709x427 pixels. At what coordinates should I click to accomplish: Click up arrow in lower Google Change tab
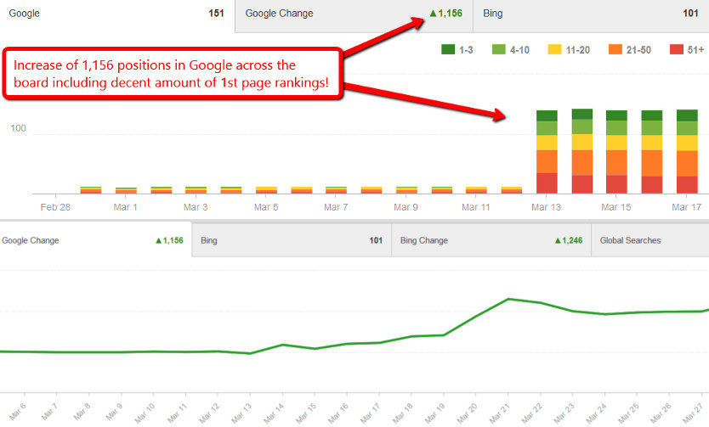pyautogui.click(x=158, y=241)
